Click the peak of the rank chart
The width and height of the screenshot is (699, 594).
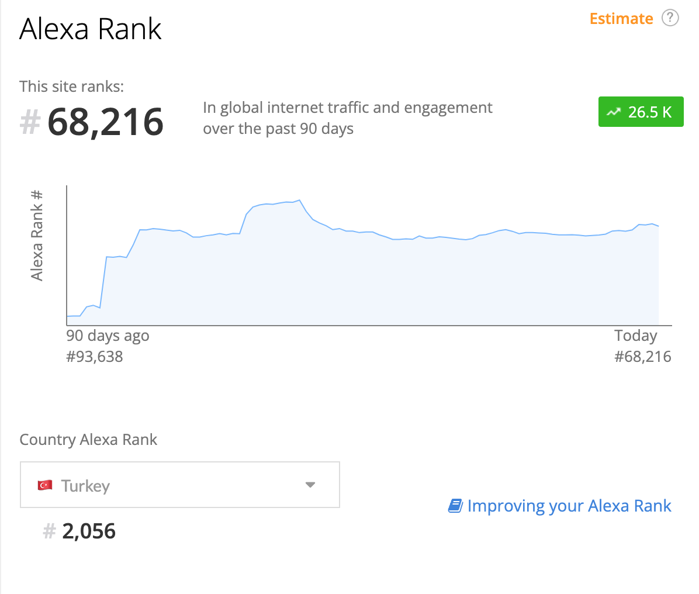pyautogui.click(x=299, y=200)
